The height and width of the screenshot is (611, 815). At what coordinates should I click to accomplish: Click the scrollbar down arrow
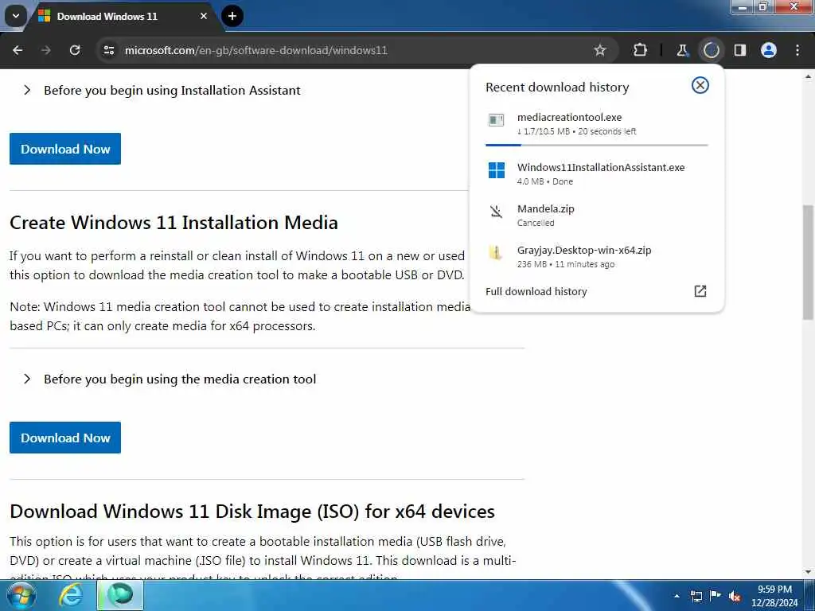(809, 572)
